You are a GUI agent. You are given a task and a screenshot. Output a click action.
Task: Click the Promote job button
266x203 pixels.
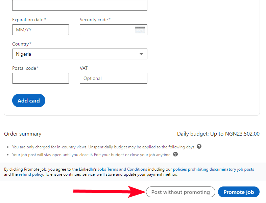(239, 192)
